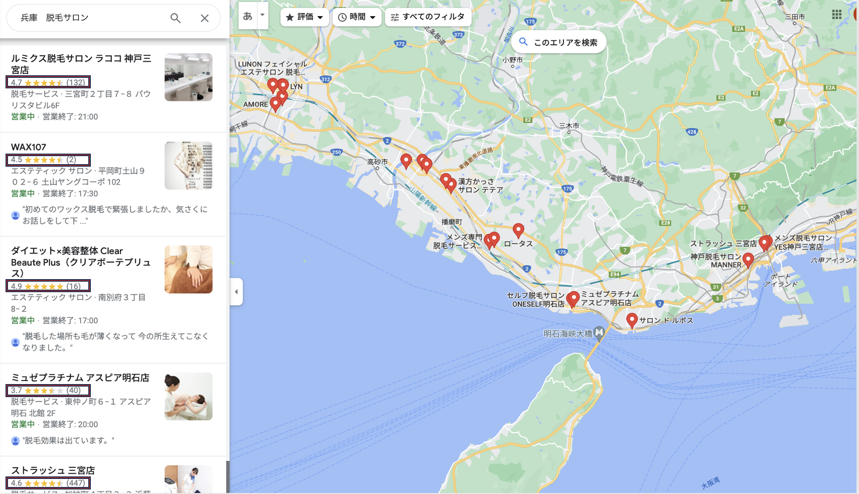Click the 明石海峡大橋 bridge landmark icon
The width and height of the screenshot is (859, 494).
click(599, 333)
